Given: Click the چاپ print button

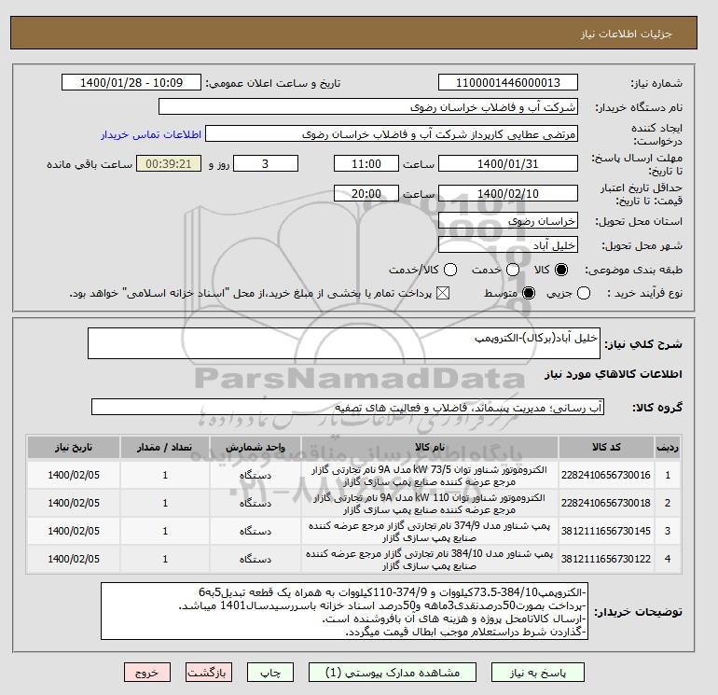Looking at the screenshot, I should (270, 673).
